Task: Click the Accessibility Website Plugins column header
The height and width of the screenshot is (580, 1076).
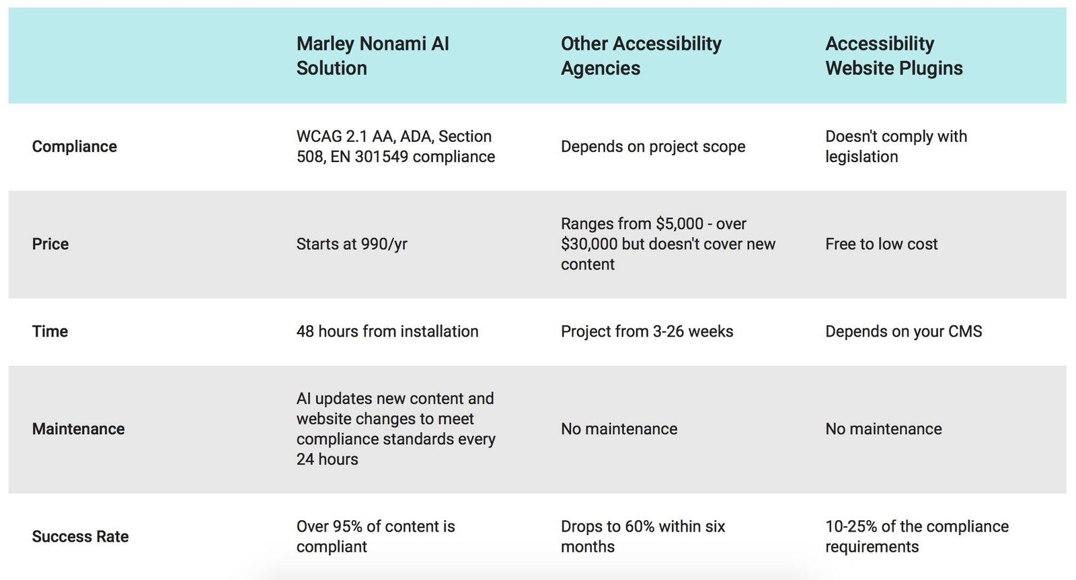Action: tap(894, 56)
